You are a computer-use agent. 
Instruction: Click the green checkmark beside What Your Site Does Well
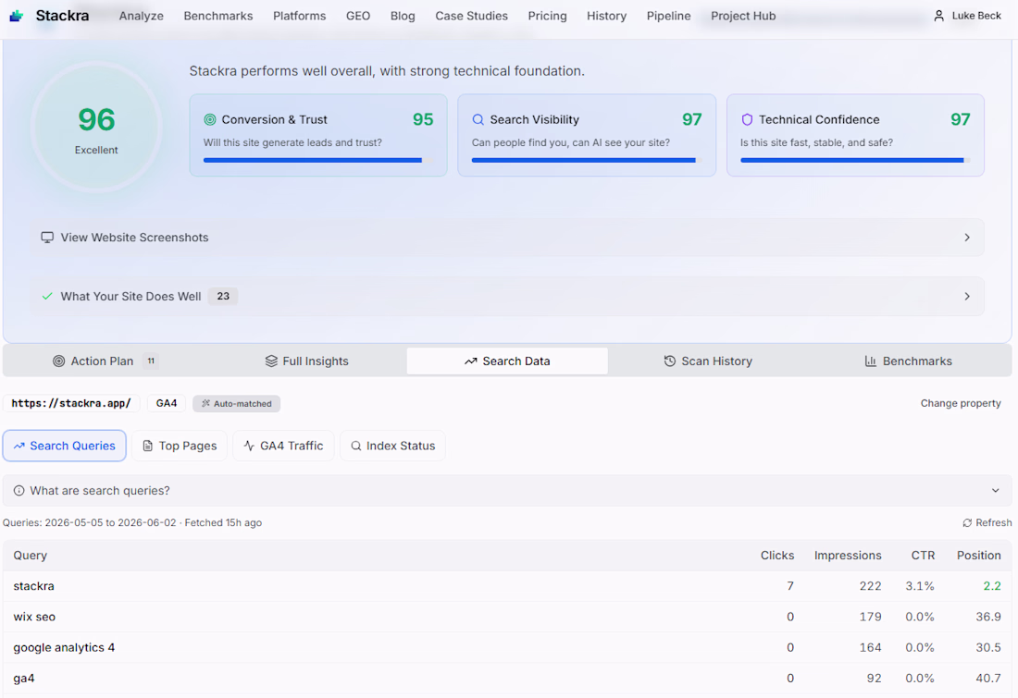(x=47, y=297)
